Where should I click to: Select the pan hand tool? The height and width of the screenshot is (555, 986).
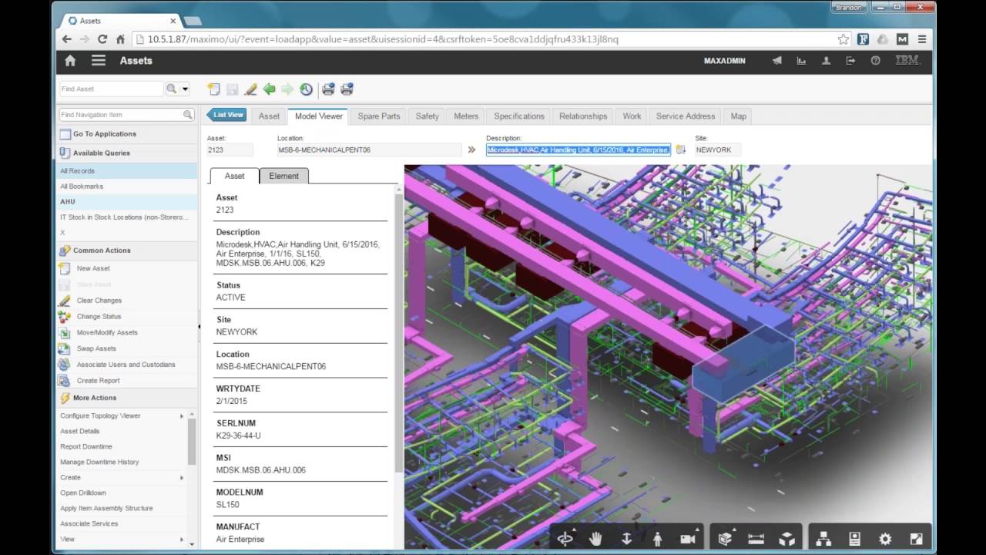point(595,539)
